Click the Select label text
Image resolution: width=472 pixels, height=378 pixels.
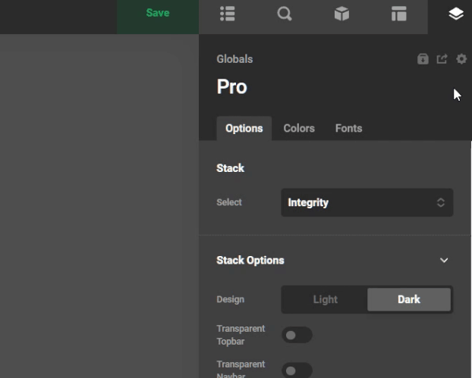pyautogui.click(x=229, y=202)
